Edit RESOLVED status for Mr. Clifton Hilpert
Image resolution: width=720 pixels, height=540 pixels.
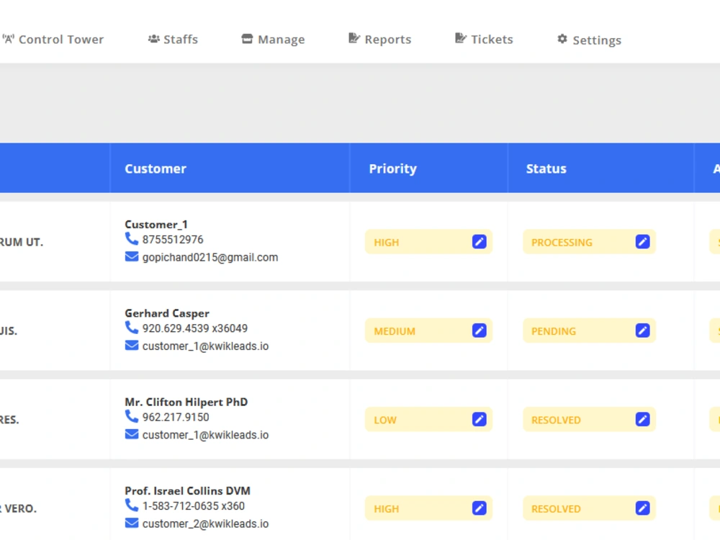pos(642,419)
